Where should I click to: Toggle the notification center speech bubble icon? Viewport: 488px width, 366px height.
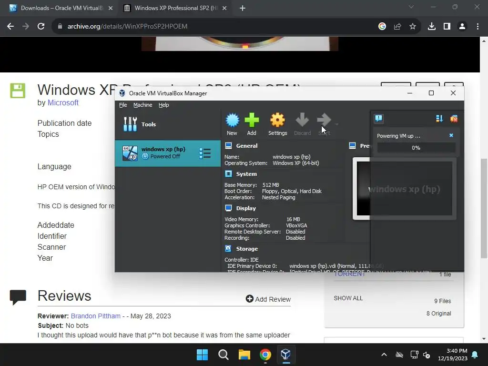(378, 118)
